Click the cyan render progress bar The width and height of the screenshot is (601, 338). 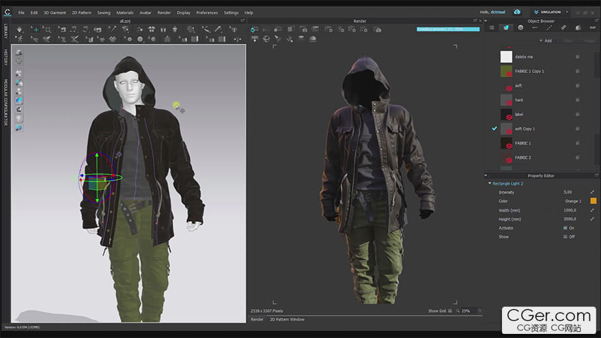click(x=448, y=29)
